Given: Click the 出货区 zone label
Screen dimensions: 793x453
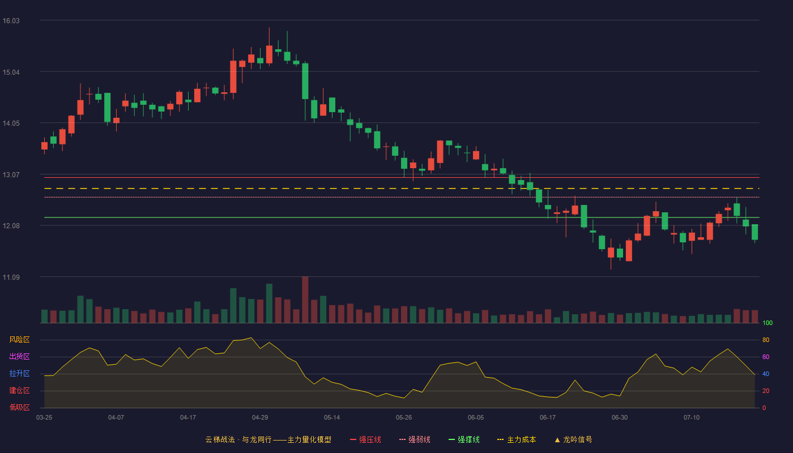Looking at the screenshot, I should [x=20, y=357].
